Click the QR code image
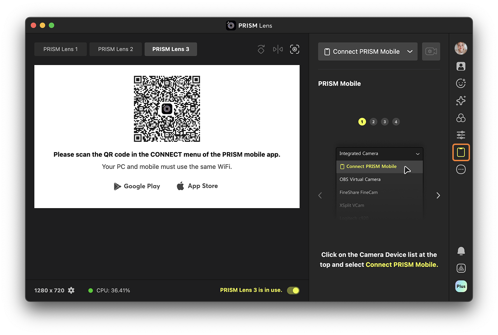The image size is (498, 335). click(x=167, y=109)
